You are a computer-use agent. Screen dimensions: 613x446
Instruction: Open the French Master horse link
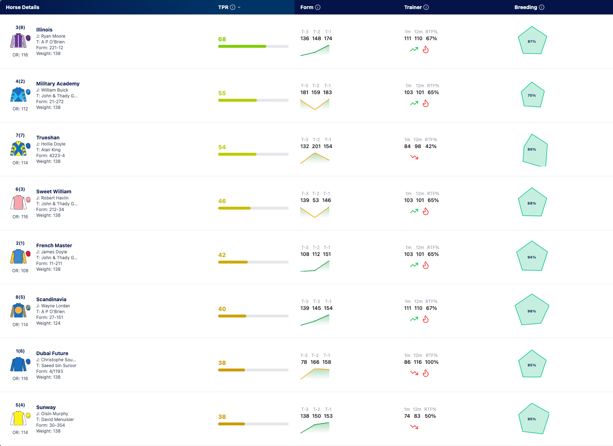click(54, 245)
